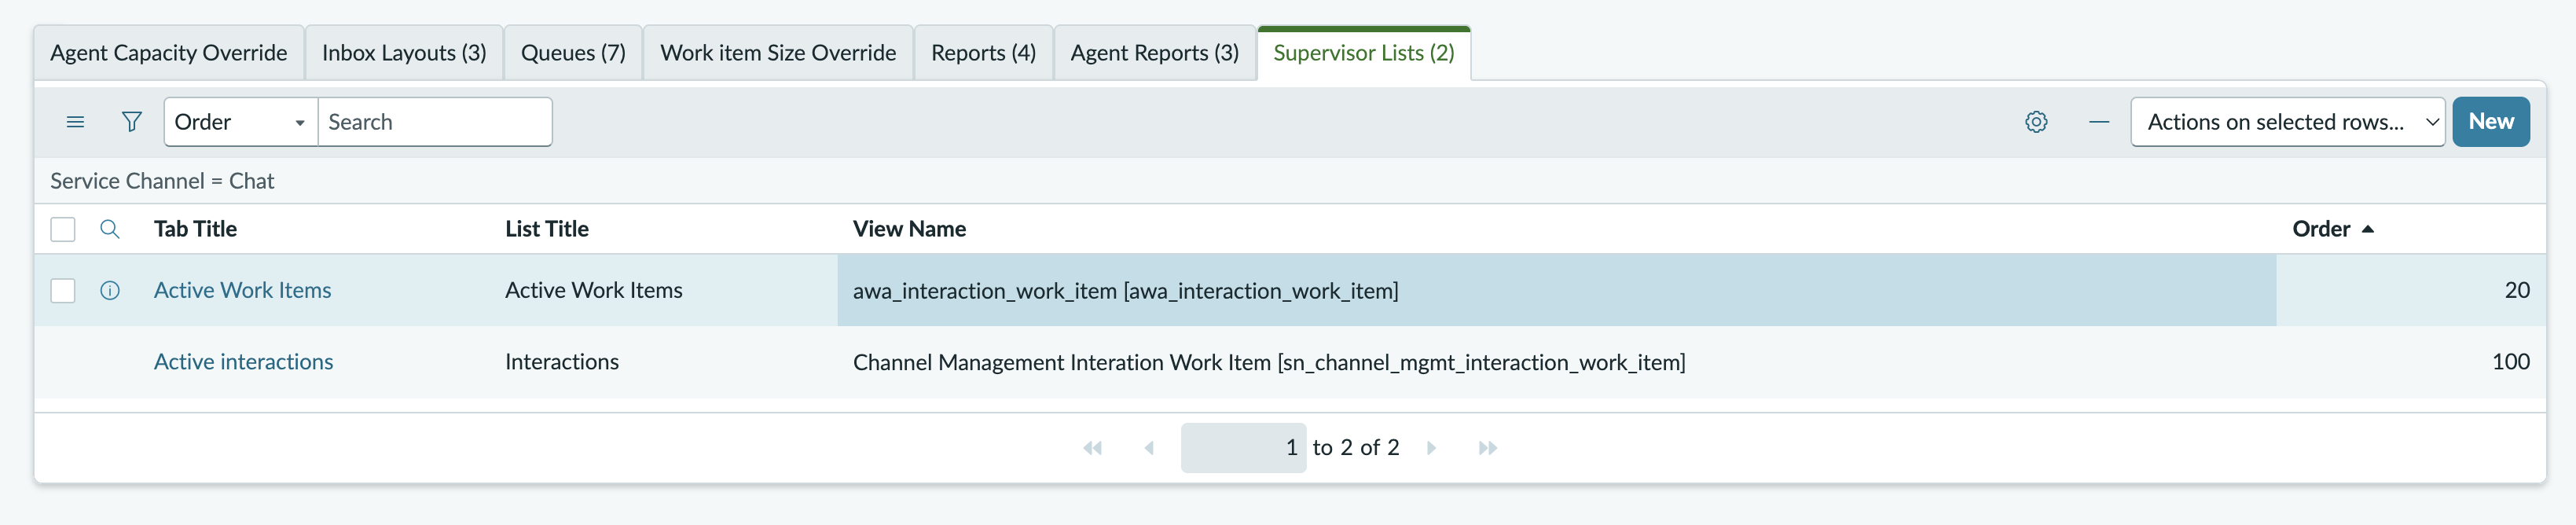Sort by Order column header
The image size is (2576, 525).
[2321, 229]
